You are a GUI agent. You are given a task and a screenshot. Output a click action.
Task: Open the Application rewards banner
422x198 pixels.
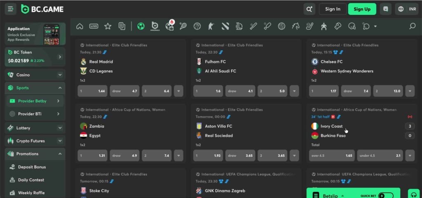pos(35,34)
